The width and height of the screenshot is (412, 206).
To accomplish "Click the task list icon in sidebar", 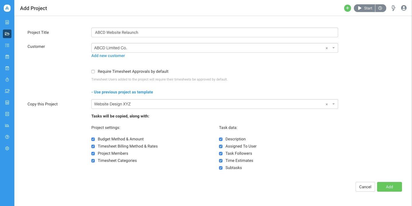I will point(7,45).
